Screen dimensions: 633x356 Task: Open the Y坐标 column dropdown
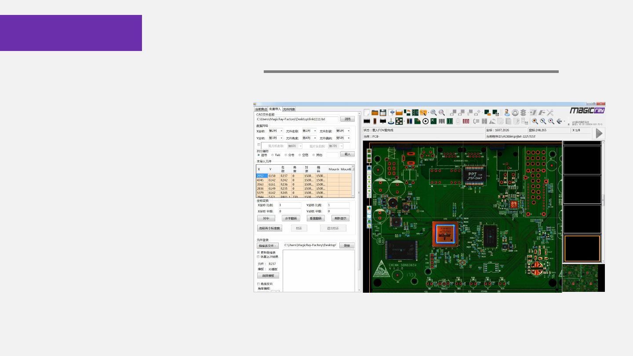[276, 138]
